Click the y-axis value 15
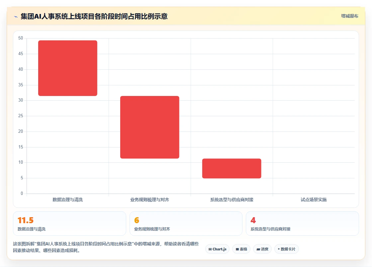 (21, 147)
